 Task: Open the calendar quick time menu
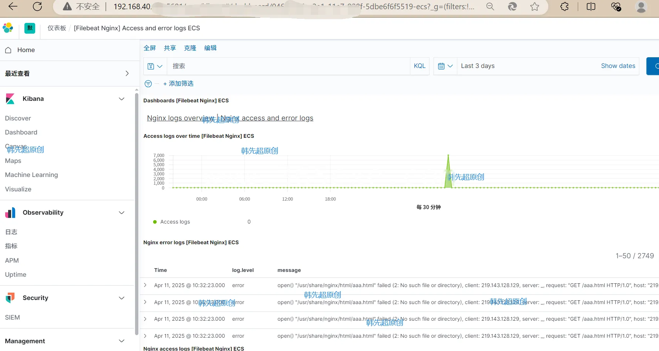(445, 66)
